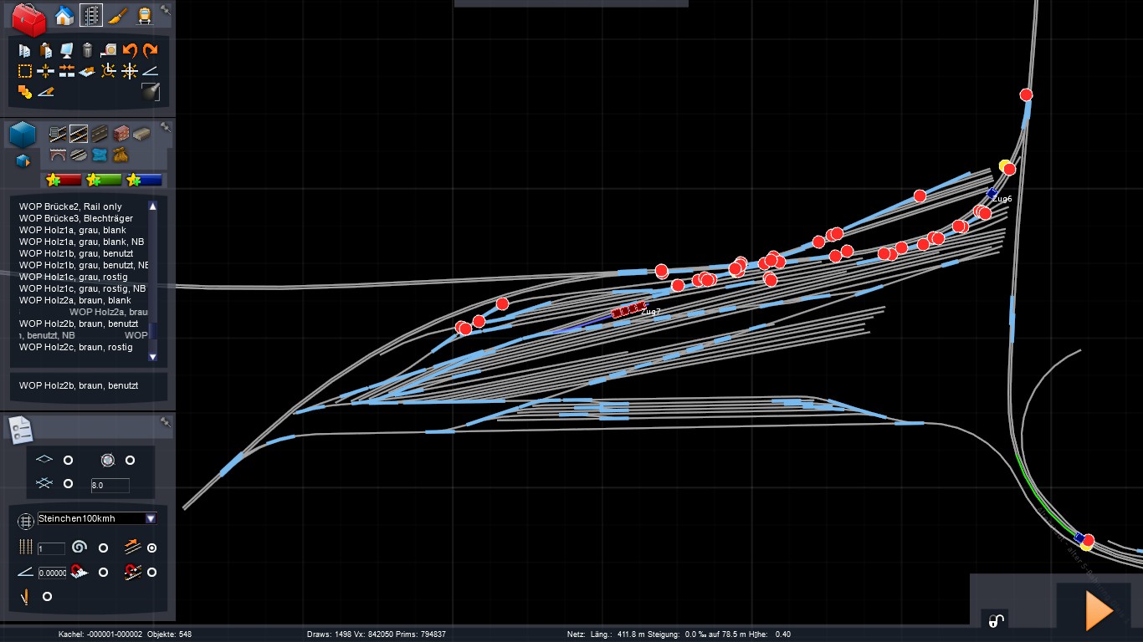The image size is (1143, 642).
Task: Enable the target circle radio option
Action: click(x=130, y=461)
